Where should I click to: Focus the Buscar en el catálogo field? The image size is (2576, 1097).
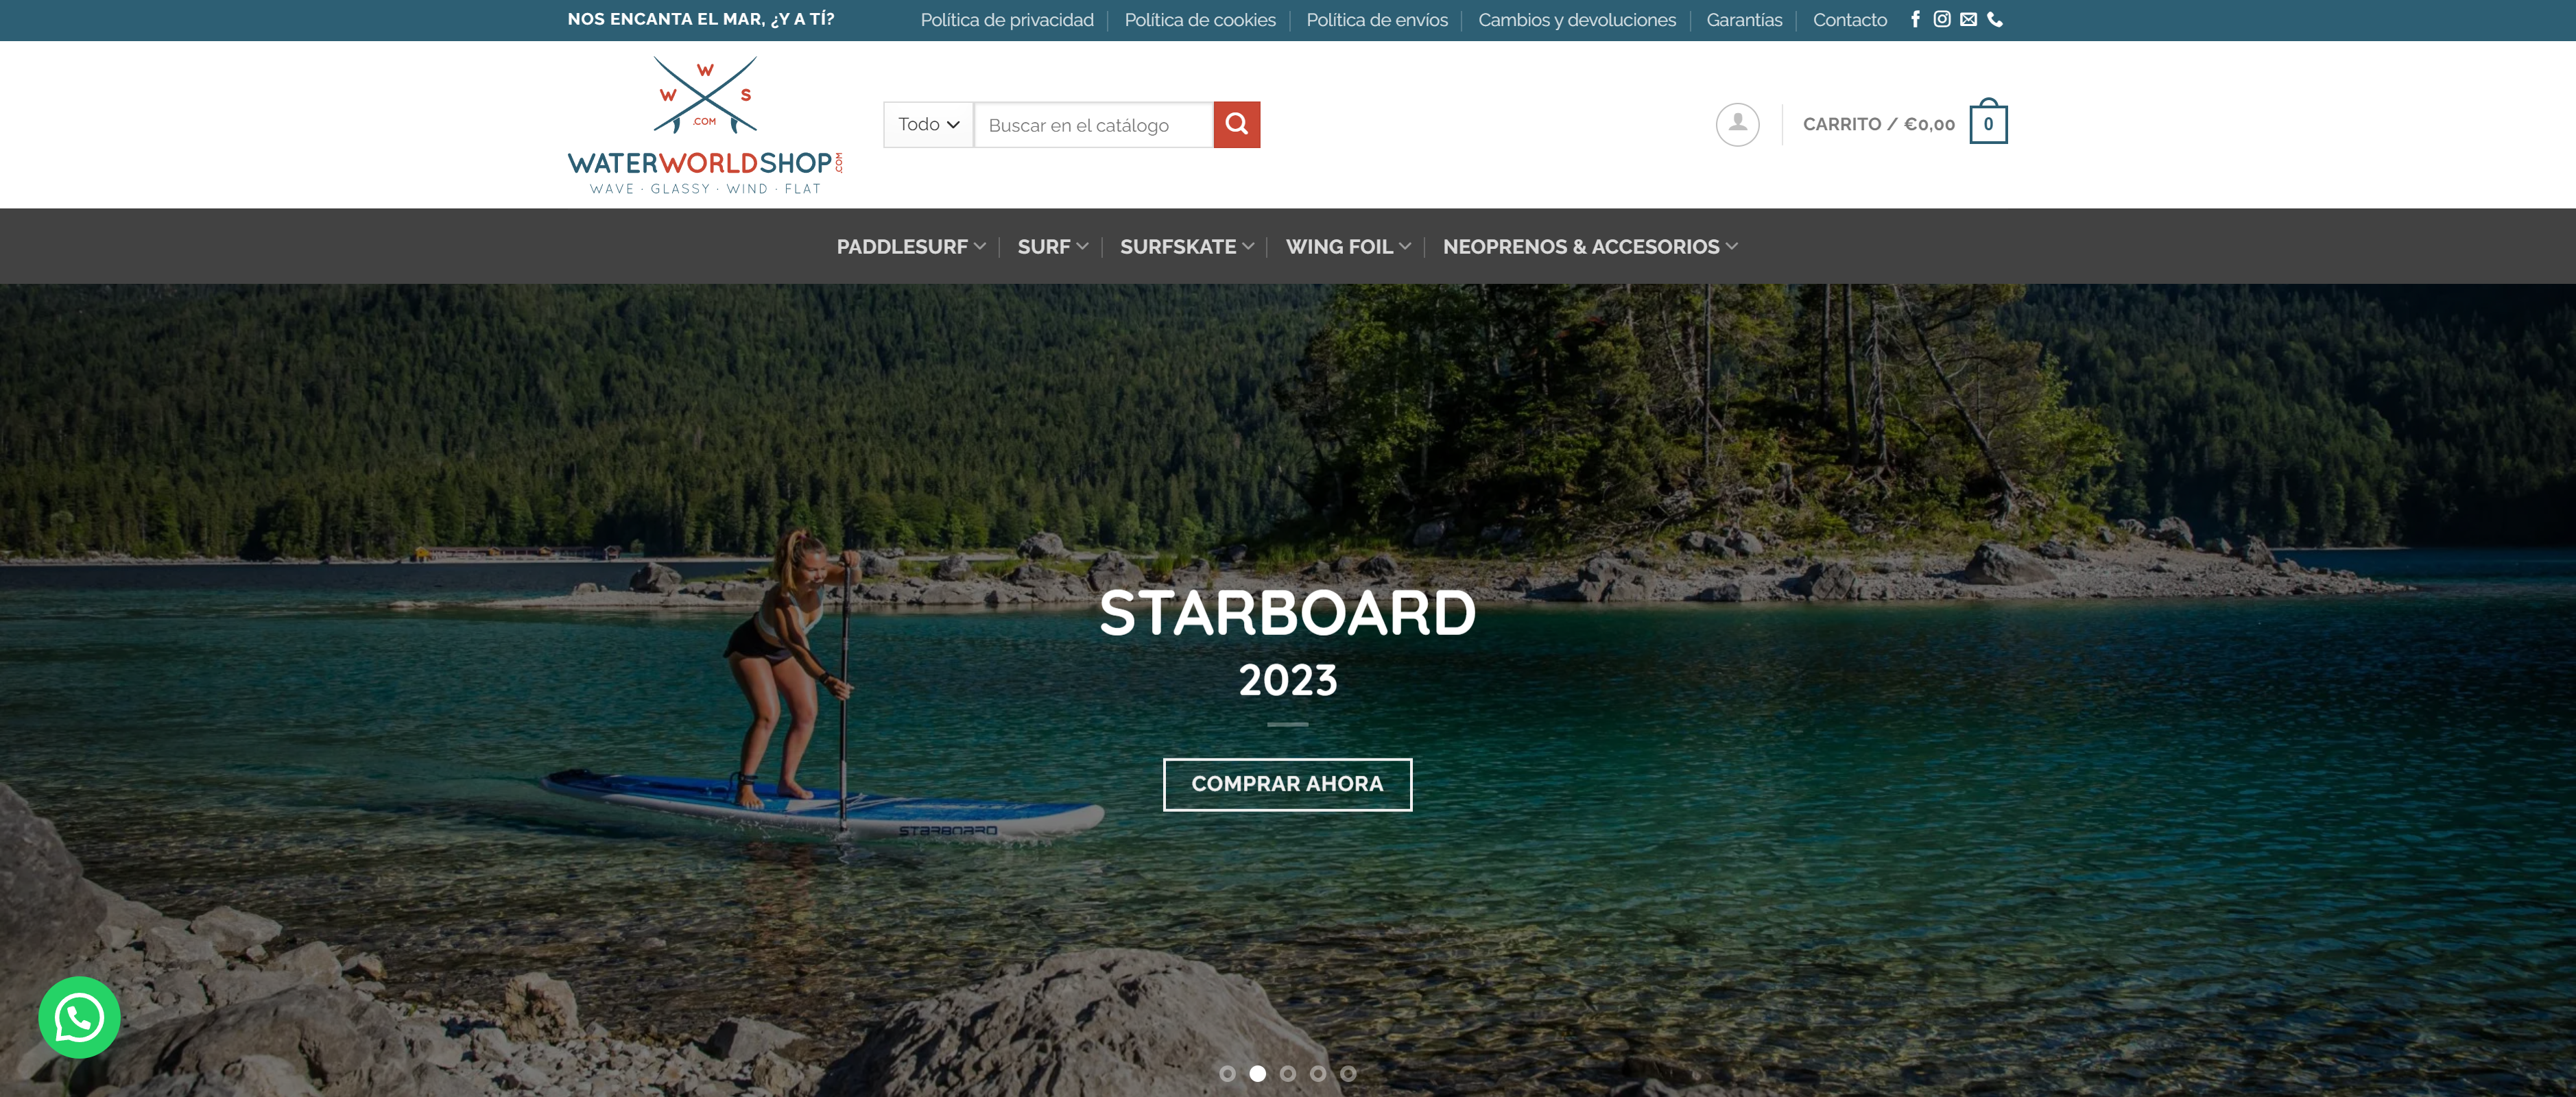tap(1093, 125)
